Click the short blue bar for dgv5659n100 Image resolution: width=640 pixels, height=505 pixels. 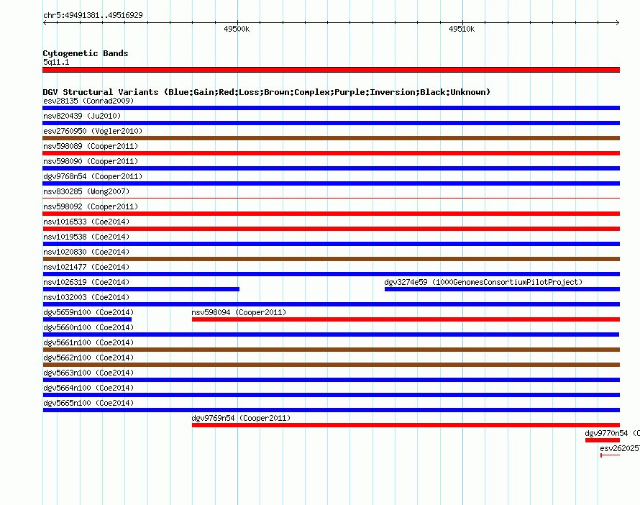(x=87, y=319)
